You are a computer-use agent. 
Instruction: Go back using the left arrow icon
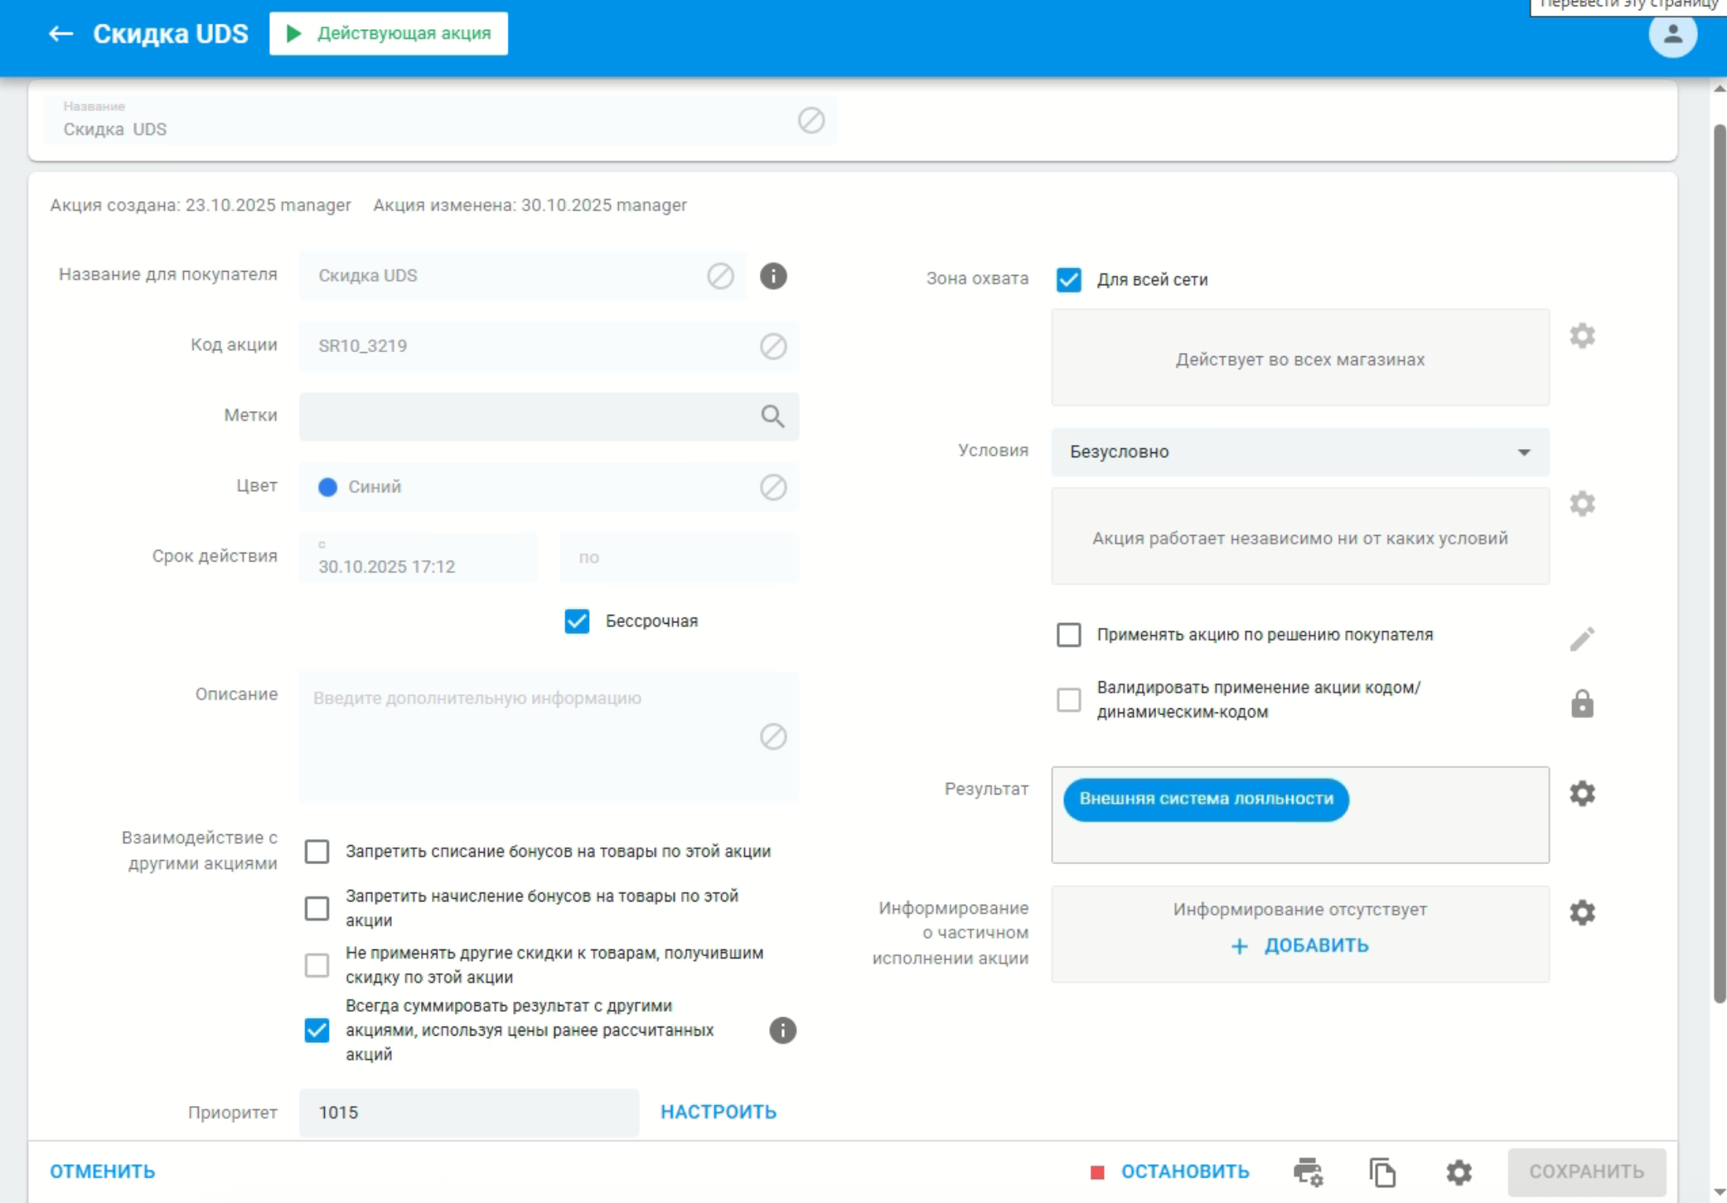(x=60, y=33)
